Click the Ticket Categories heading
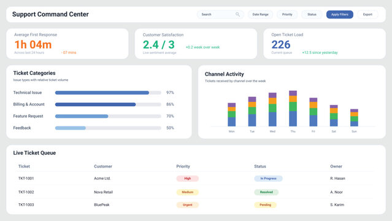Viewport: 392px width, 221px height. 34,73
